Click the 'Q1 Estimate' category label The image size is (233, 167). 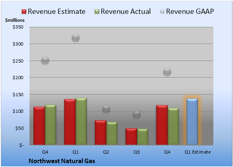pyautogui.click(x=198, y=152)
